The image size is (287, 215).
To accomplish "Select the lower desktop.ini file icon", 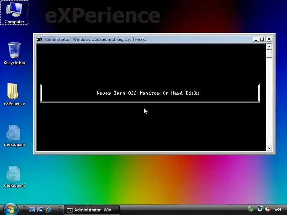I will coord(14,177).
